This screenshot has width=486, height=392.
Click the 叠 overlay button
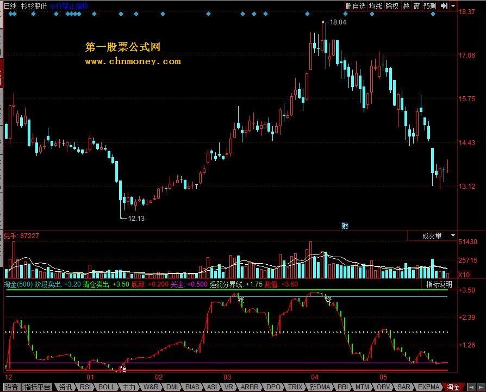pos(406,6)
